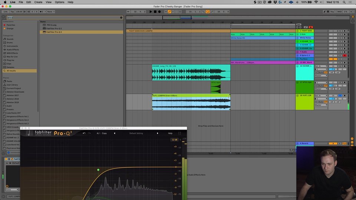Open the Edit menu

tap(29, 2)
